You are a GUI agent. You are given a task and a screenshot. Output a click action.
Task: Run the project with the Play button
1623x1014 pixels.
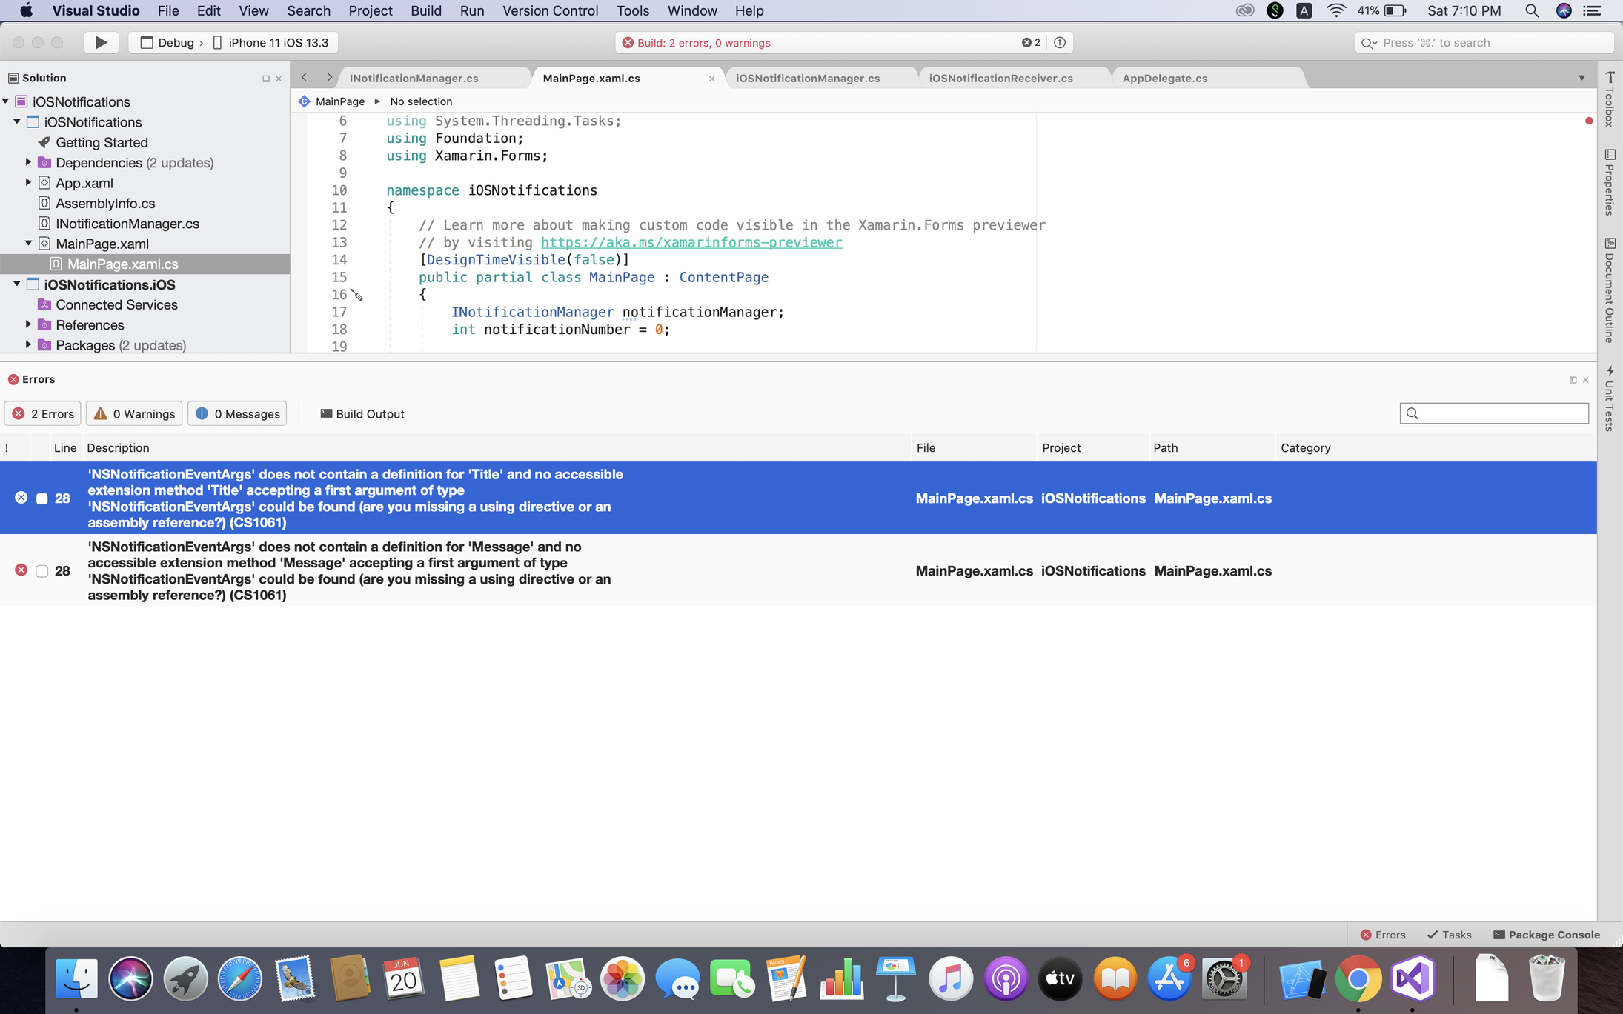(x=101, y=43)
